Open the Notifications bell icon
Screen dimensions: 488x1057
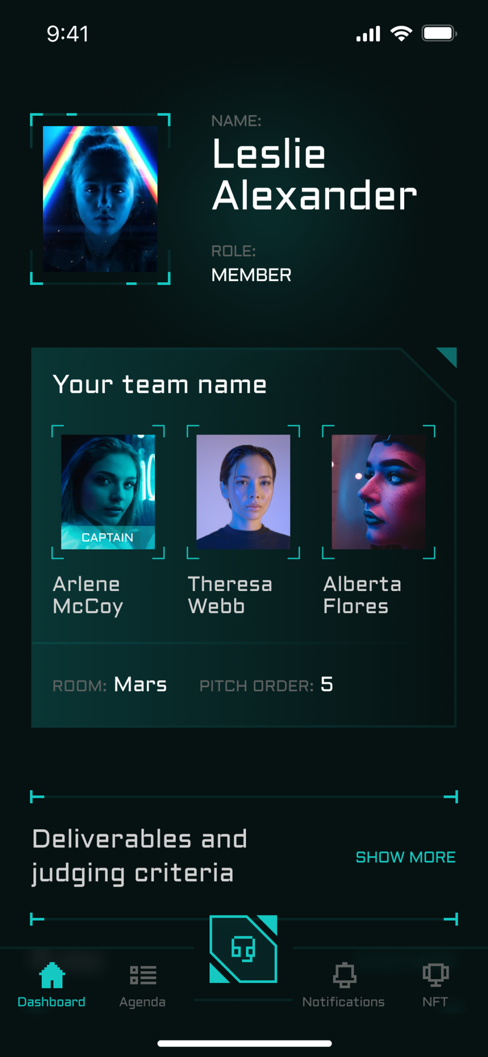click(344, 975)
